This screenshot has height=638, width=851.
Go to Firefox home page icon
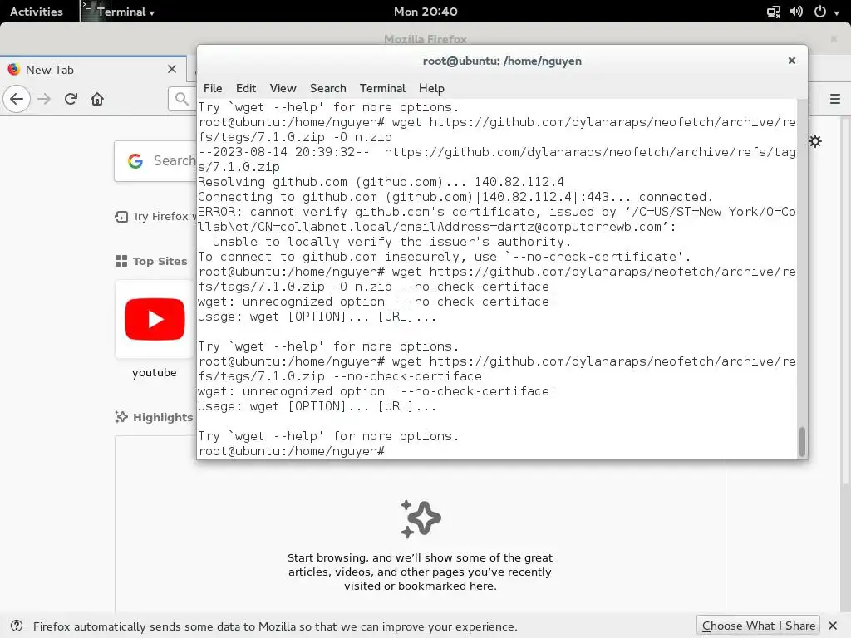click(97, 99)
